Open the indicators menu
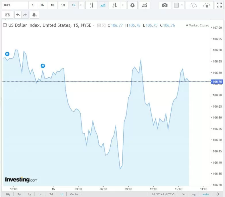The height and width of the screenshot is (197, 225). point(144,5)
